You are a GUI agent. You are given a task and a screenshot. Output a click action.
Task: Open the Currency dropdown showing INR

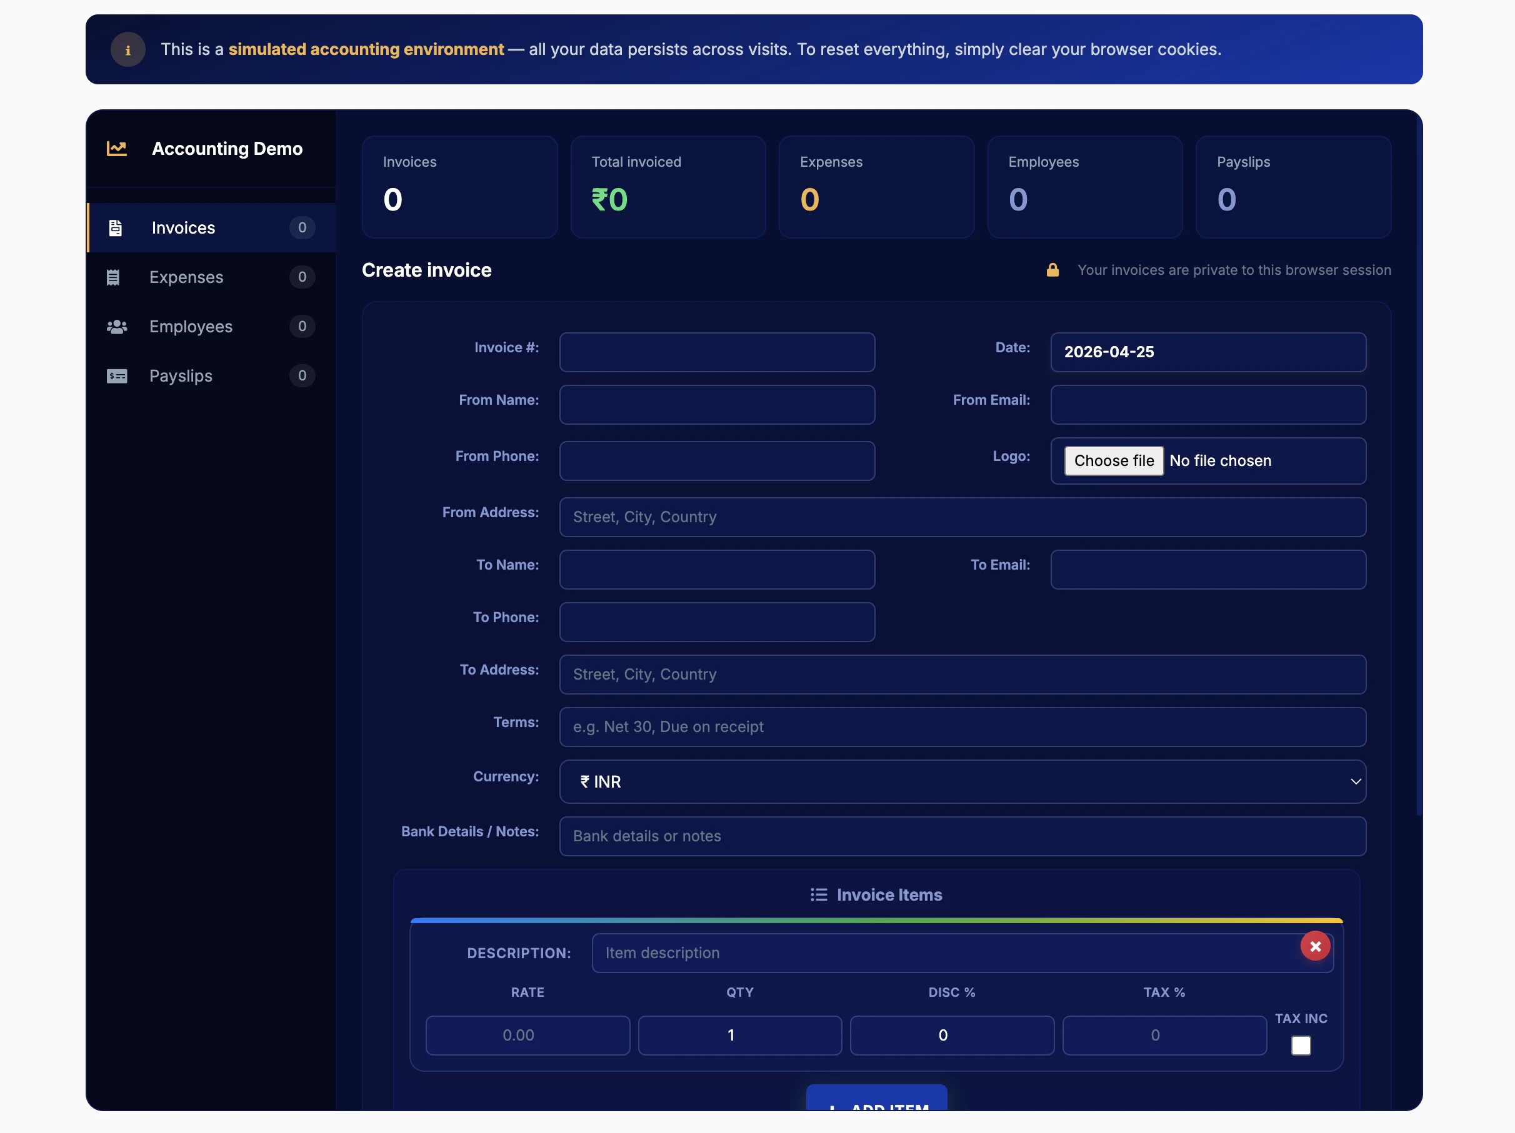point(962,781)
